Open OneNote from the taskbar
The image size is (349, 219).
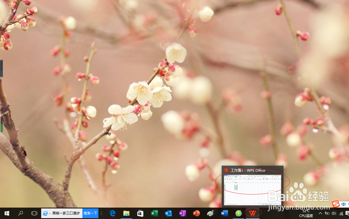pyautogui.click(x=182, y=213)
